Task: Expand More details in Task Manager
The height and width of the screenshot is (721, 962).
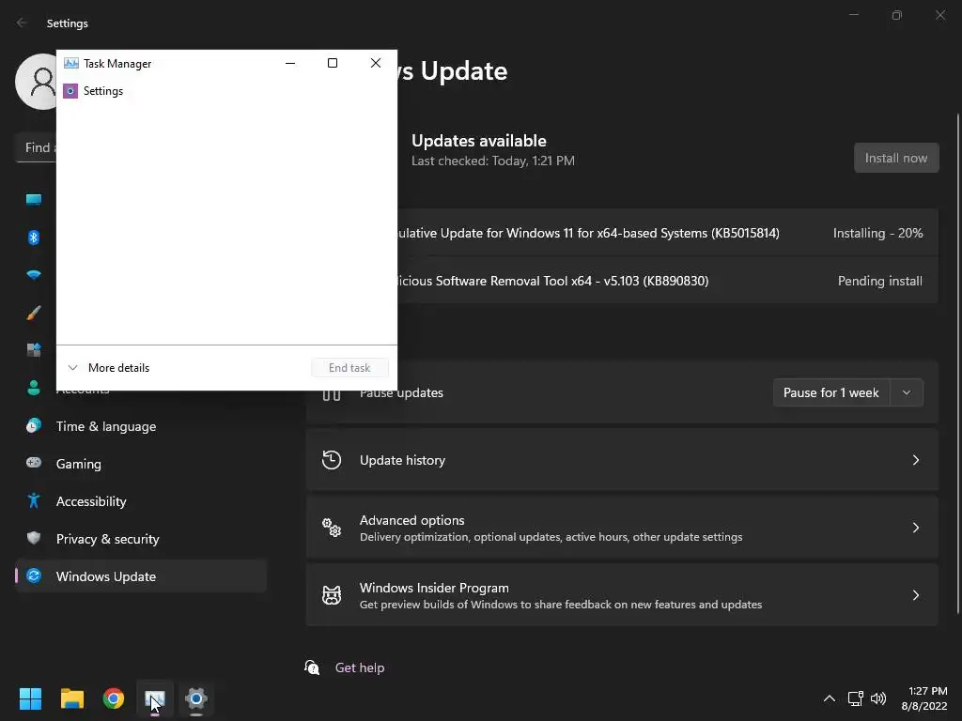Action: [x=109, y=368]
